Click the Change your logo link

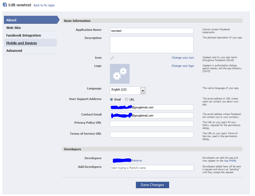pos(183,66)
